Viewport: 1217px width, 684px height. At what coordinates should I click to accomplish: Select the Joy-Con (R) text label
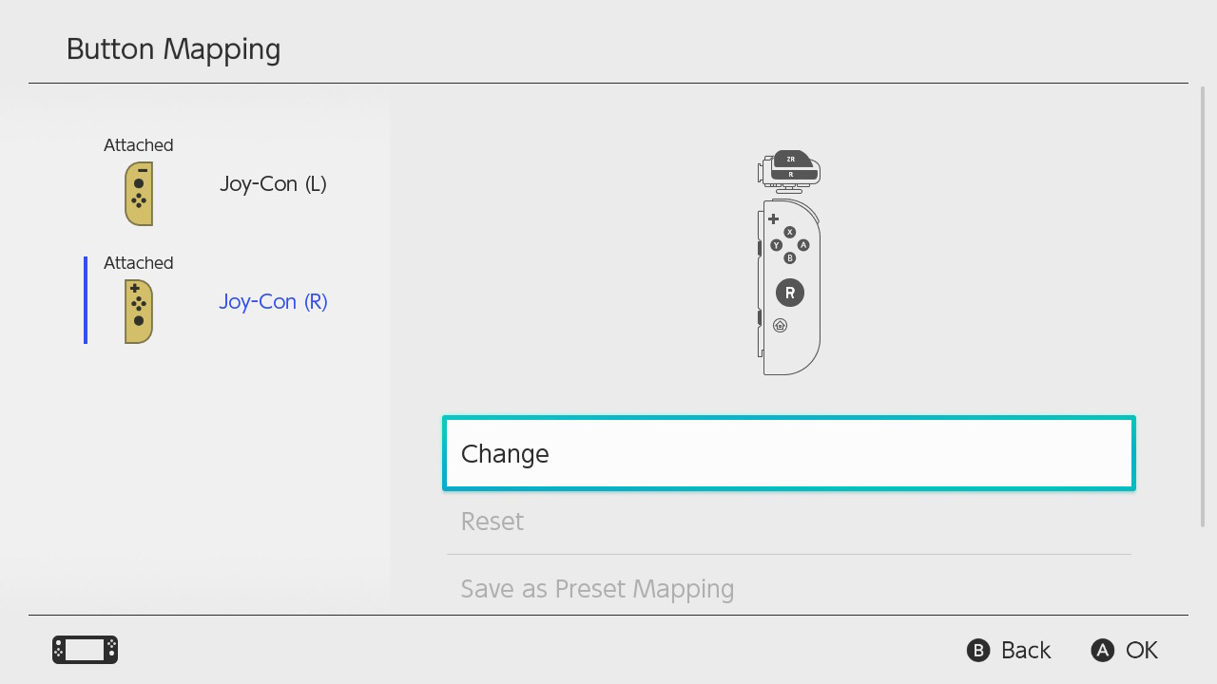(x=273, y=302)
